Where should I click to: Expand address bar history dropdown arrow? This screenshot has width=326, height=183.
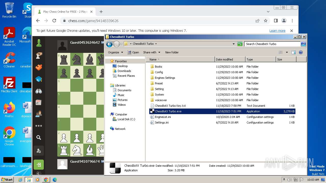pyautogui.click(x=234, y=44)
